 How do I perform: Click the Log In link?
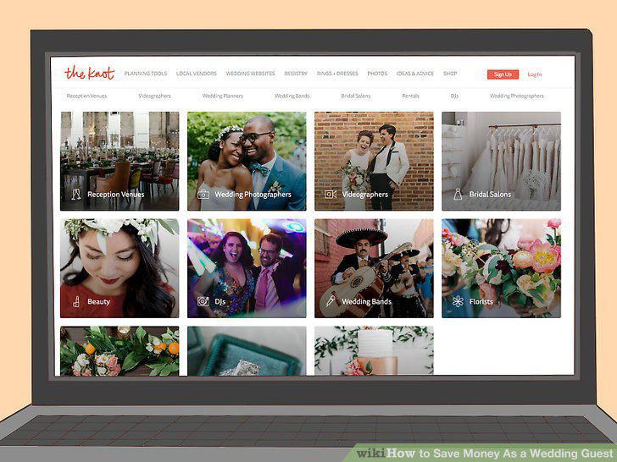point(535,74)
